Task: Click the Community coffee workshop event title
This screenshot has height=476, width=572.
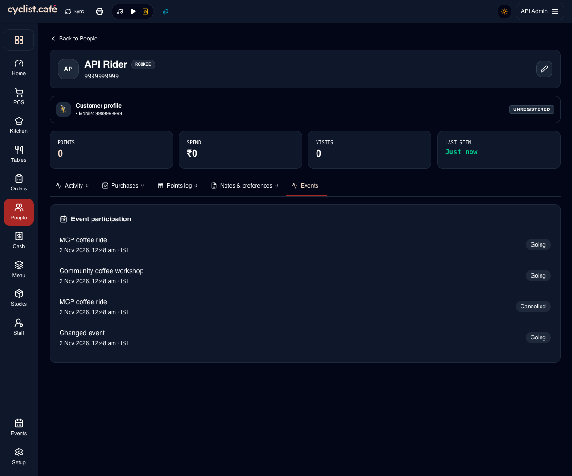Action: pyautogui.click(x=102, y=271)
